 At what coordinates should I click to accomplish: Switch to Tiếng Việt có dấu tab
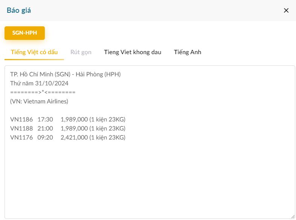[x=34, y=52]
